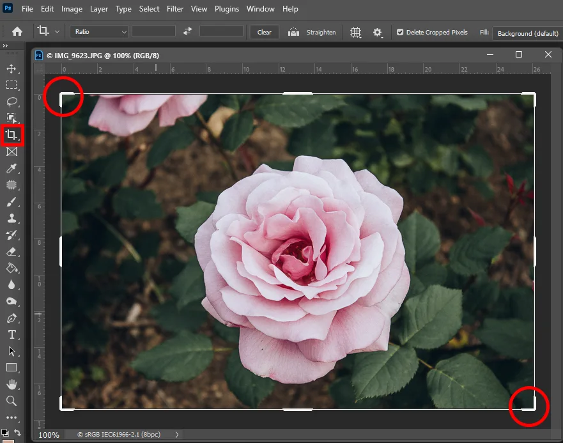
Task: Open the Help menu
Action: click(x=290, y=9)
